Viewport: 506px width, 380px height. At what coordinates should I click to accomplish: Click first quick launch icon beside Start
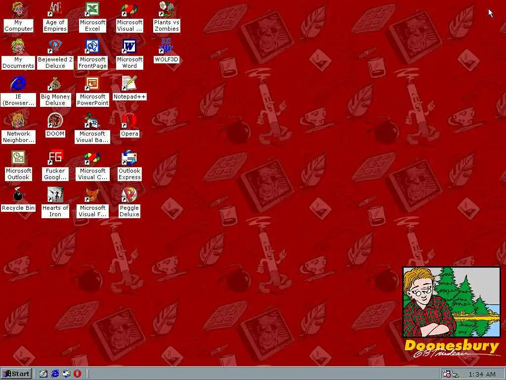(x=43, y=374)
